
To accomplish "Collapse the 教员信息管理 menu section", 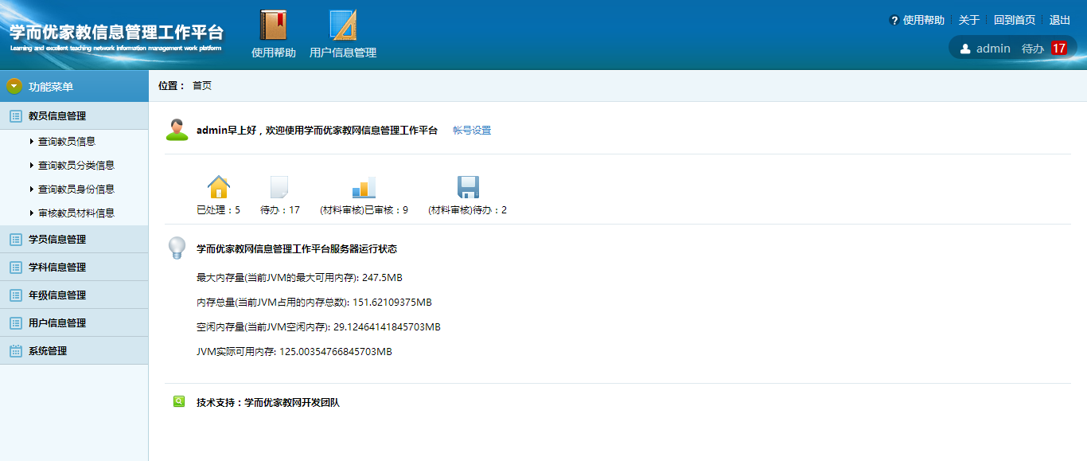I will click(x=57, y=116).
